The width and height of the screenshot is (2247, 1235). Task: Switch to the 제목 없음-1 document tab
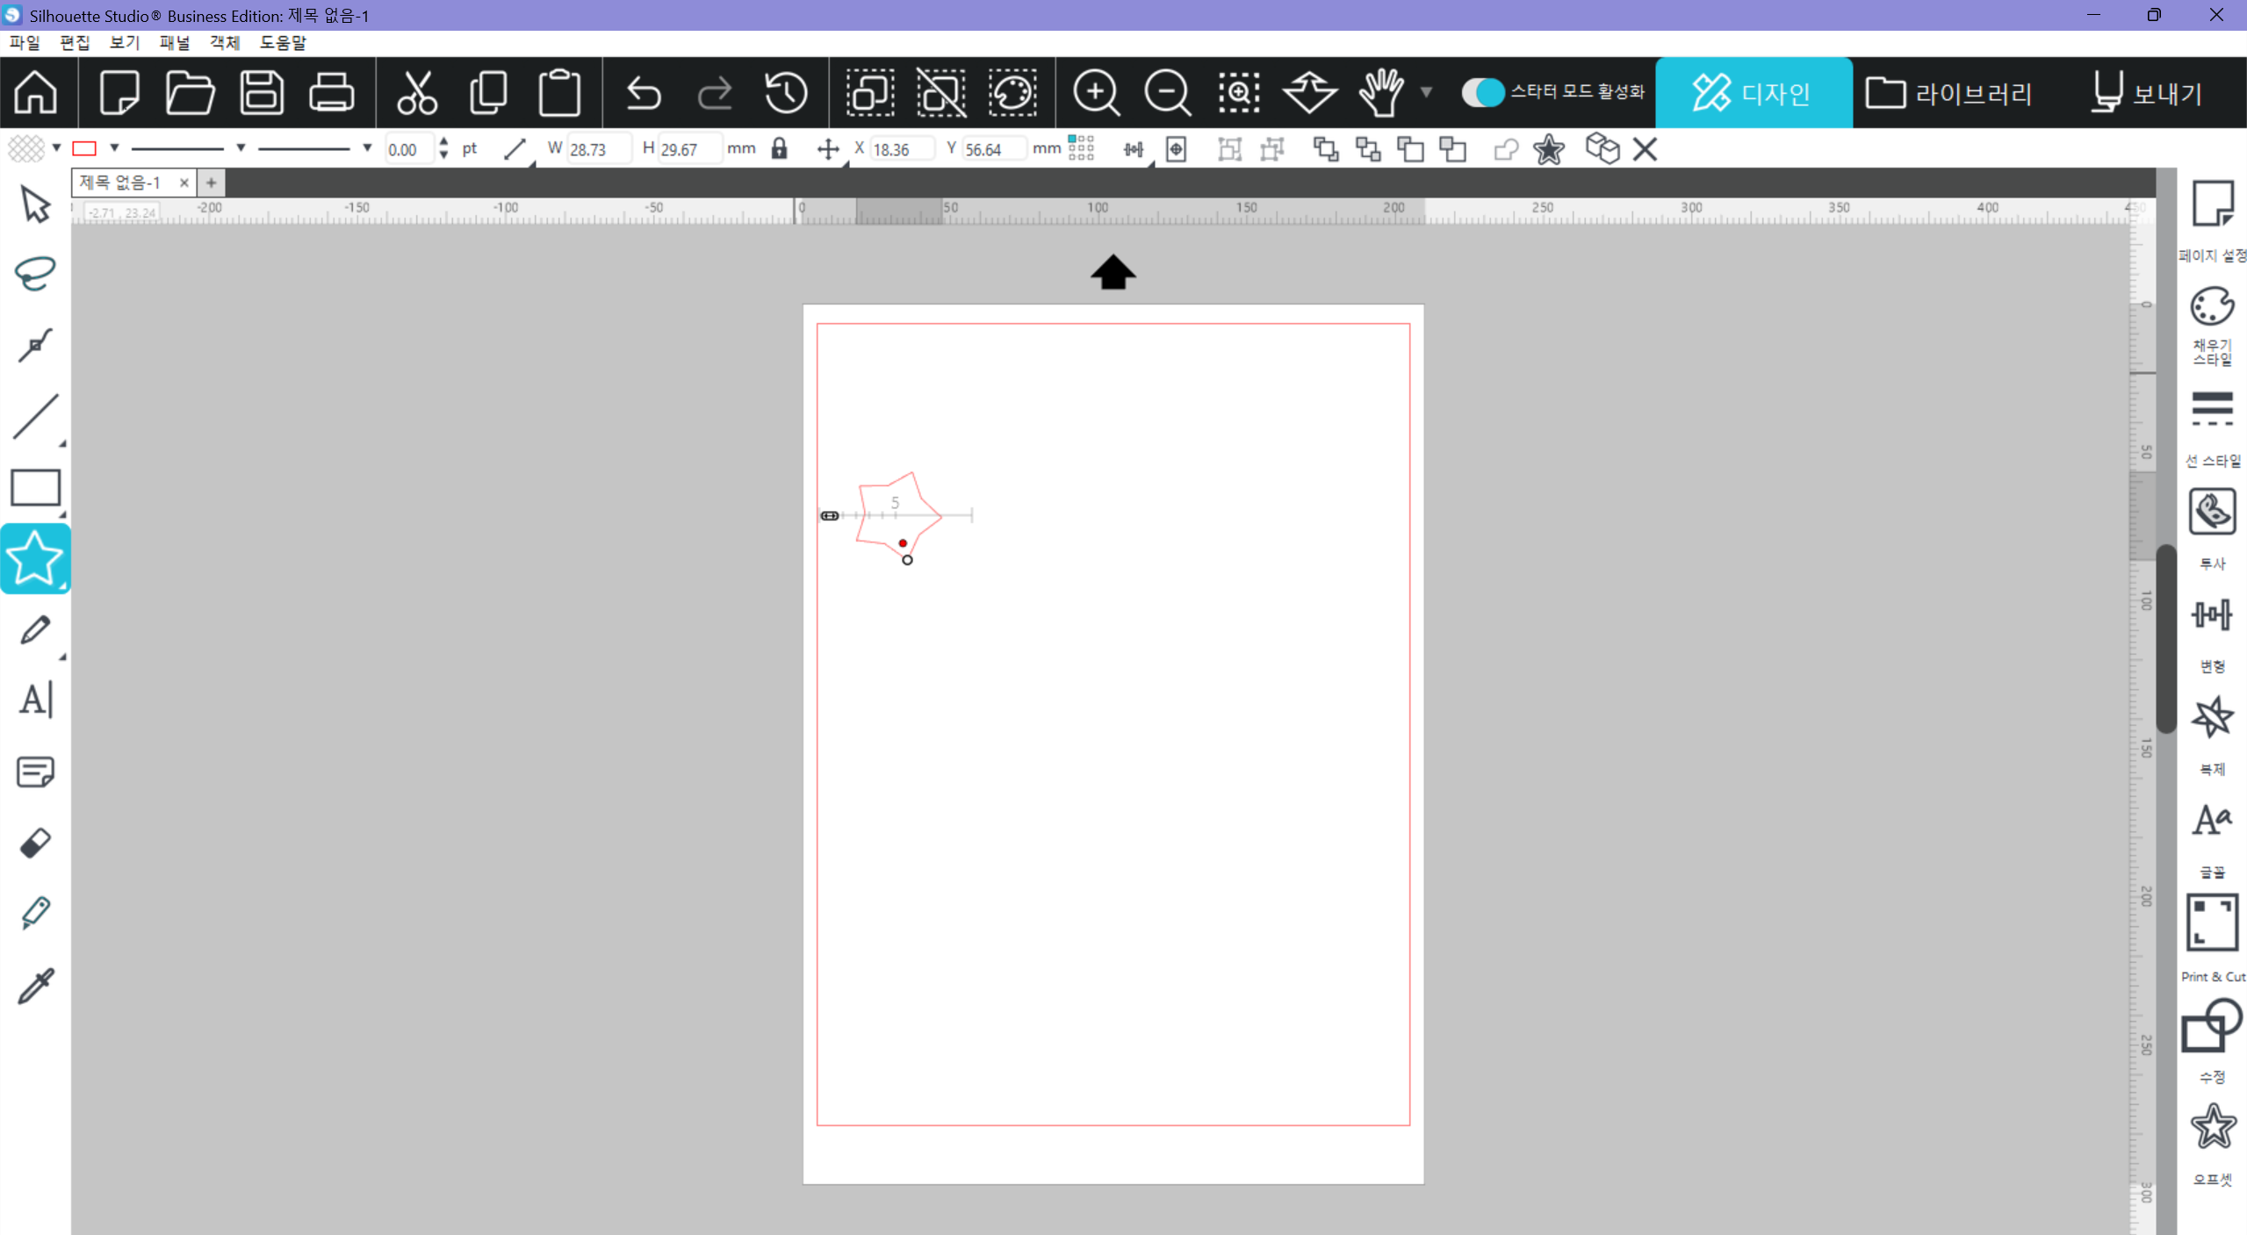click(x=121, y=183)
